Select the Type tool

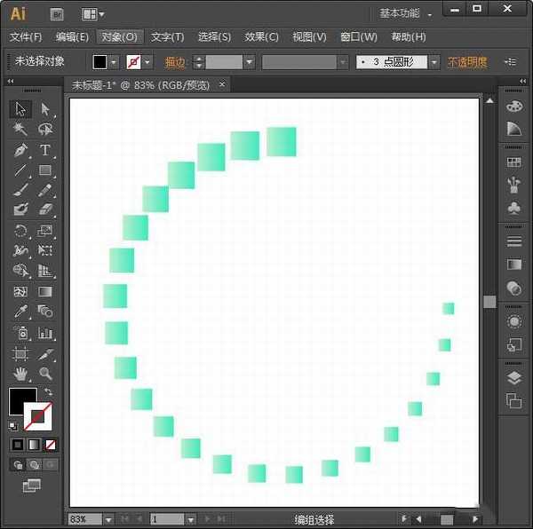(x=45, y=150)
